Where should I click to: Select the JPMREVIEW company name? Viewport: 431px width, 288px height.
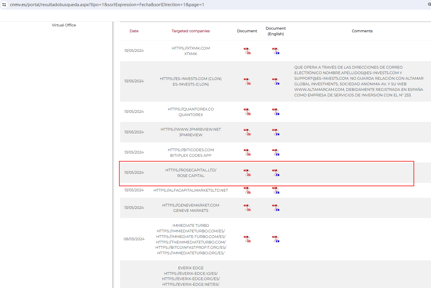click(x=191, y=135)
